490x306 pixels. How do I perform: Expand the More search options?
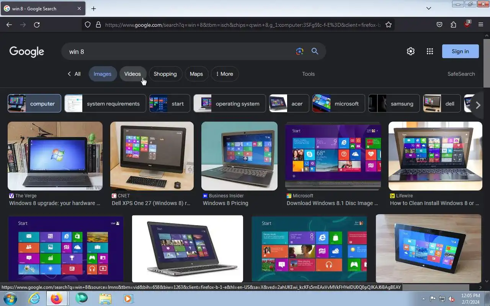225,74
